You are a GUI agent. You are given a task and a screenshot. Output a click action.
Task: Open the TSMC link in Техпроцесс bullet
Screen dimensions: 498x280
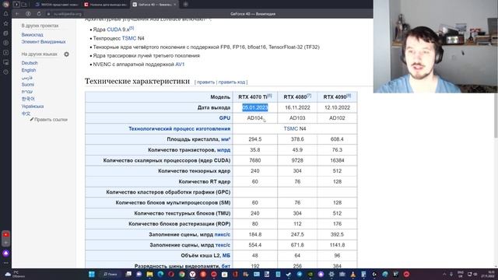click(x=129, y=38)
